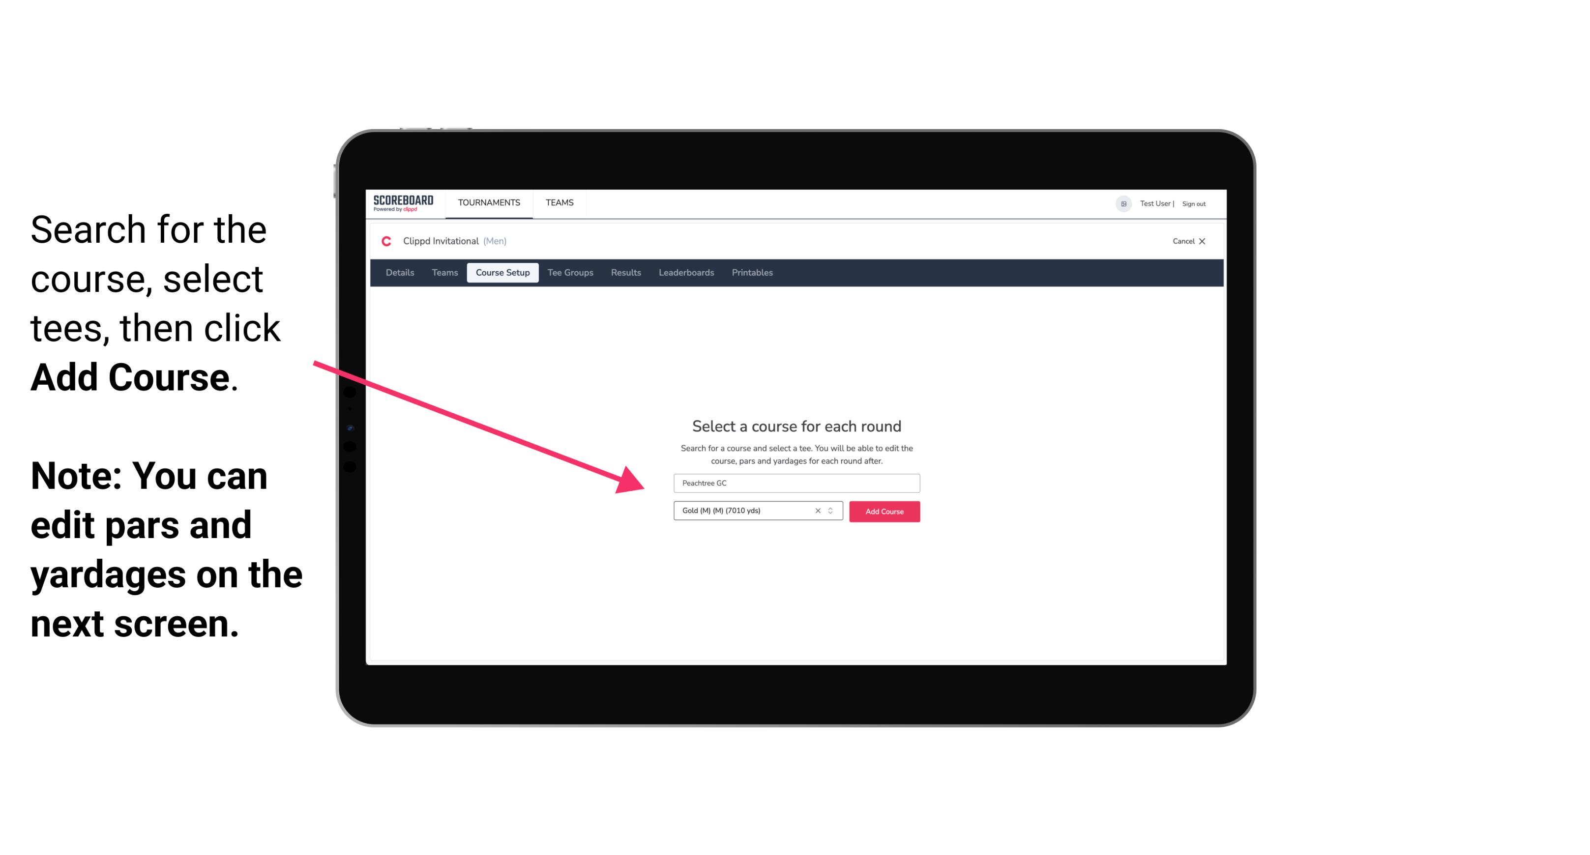Click the clear 'X' icon in tee dropdown

(x=815, y=512)
